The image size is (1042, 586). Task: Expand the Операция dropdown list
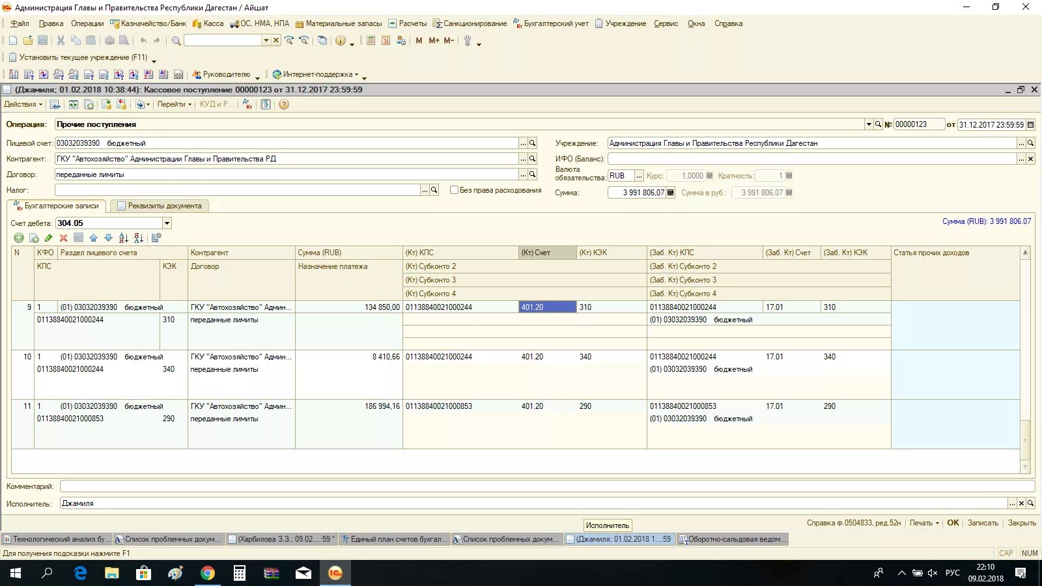(x=869, y=124)
